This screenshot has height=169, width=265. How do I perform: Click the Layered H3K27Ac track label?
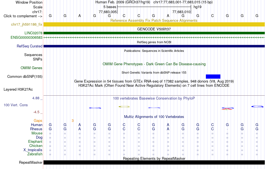click(x=18, y=90)
